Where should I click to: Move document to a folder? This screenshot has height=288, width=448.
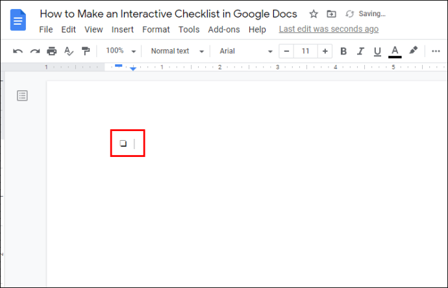point(331,14)
